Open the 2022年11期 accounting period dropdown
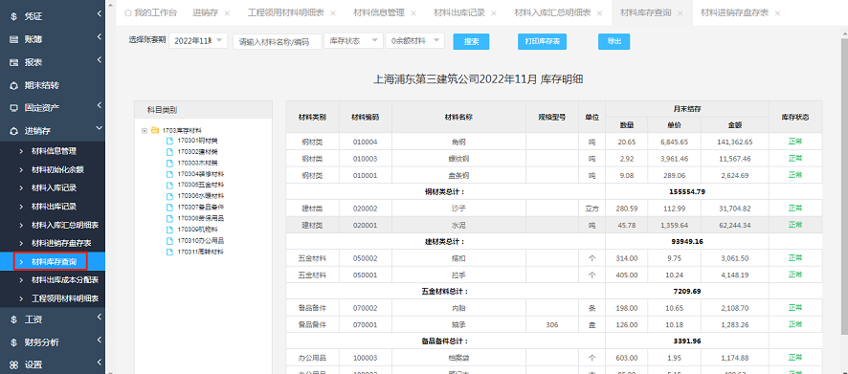Screen dimensions: 848x374 [x=198, y=41]
